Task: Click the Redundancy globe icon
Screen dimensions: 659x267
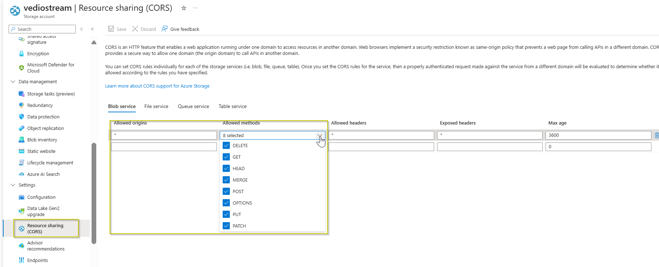Action: (22, 105)
